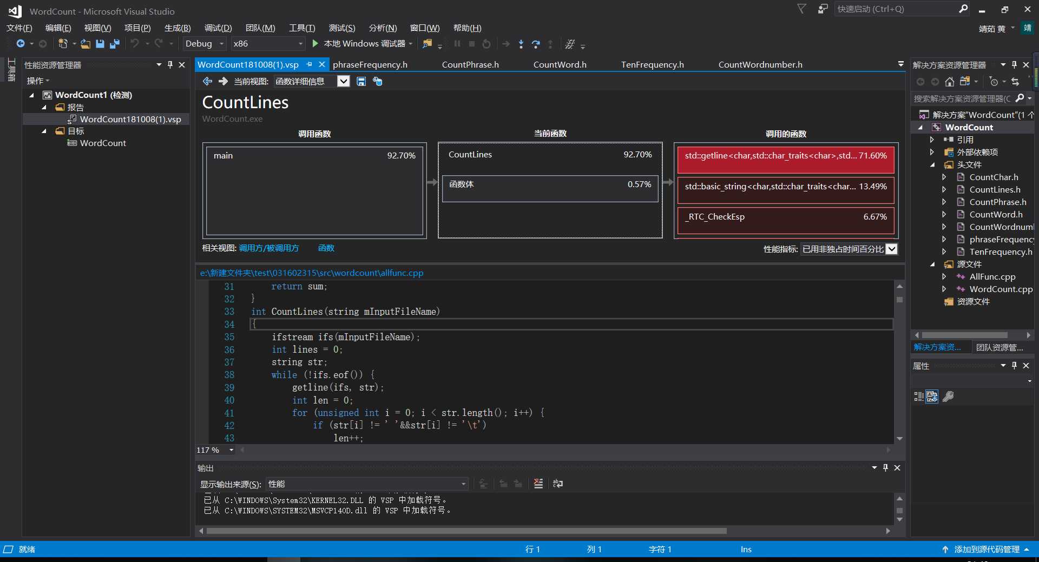The image size is (1039, 562).
Task: Clear all output with the clear icon
Action: point(538,484)
